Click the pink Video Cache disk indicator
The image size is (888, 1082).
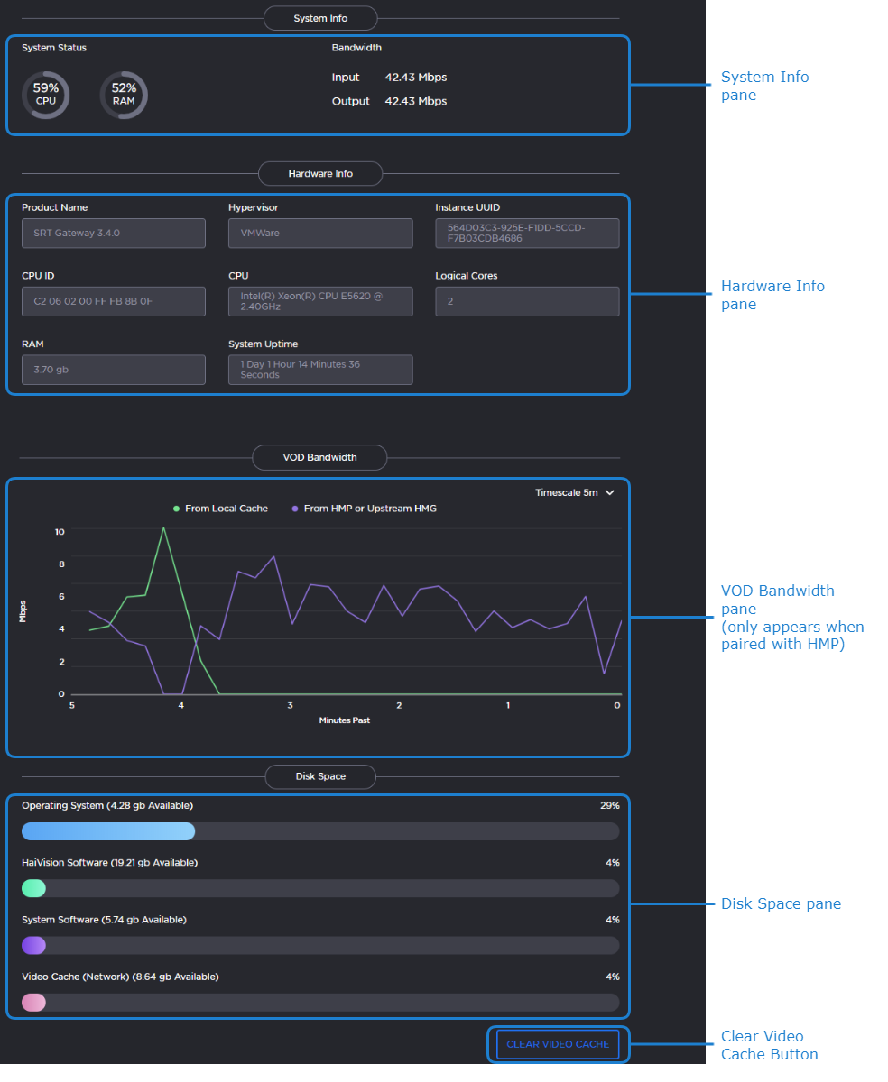tap(32, 1002)
